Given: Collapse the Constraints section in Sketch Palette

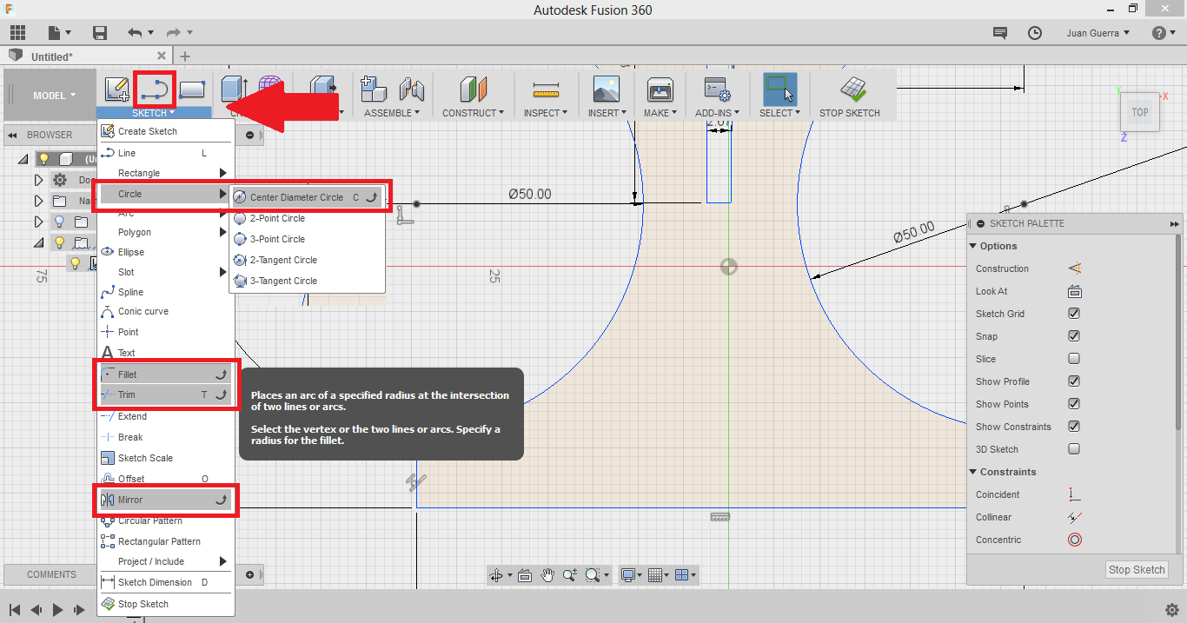Looking at the screenshot, I should pos(973,472).
